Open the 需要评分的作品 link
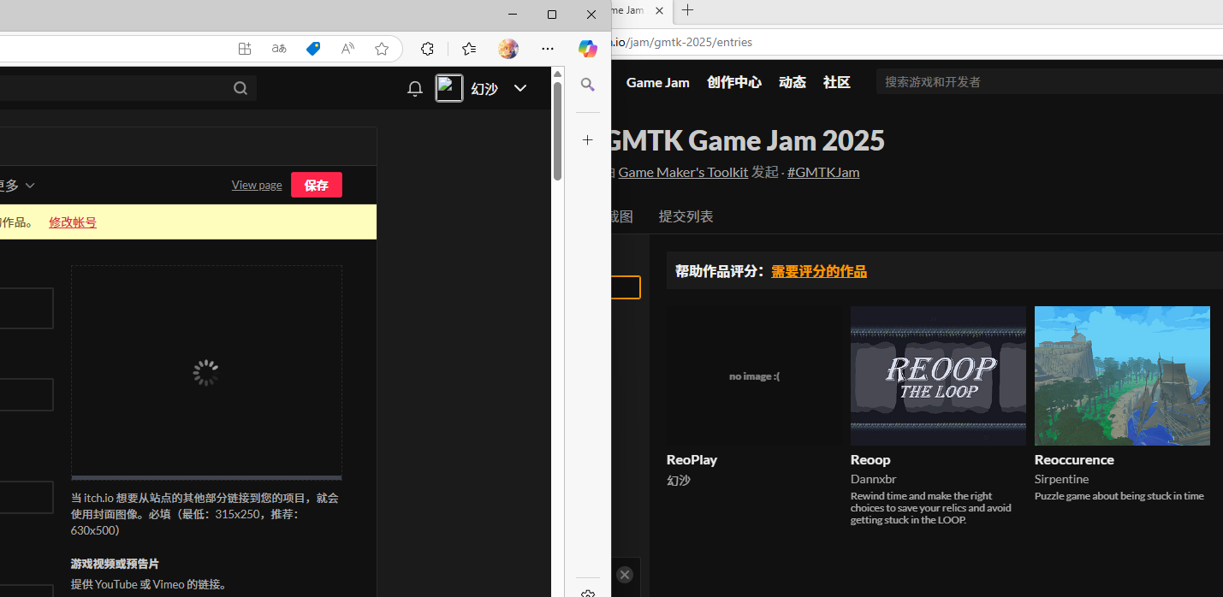Viewport: 1223px width, 597px height. [819, 271]
